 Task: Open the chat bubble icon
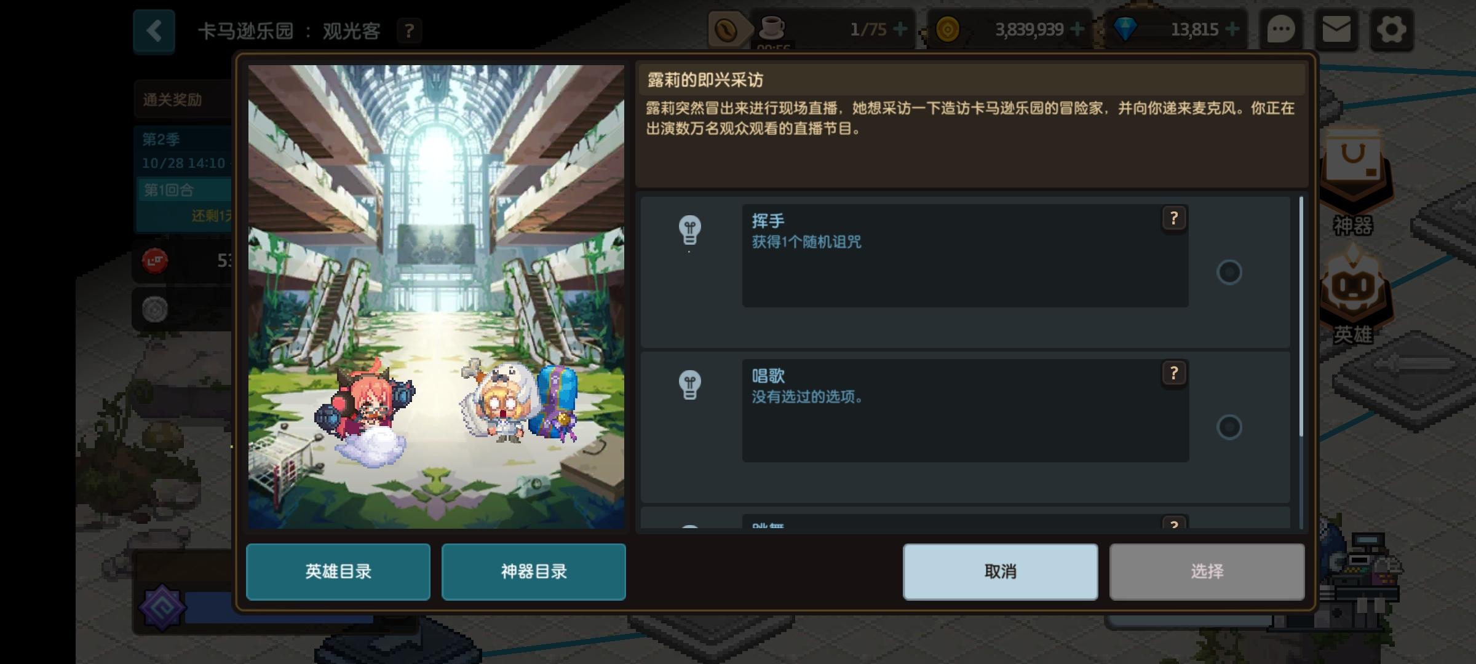tap(1281, 30)
